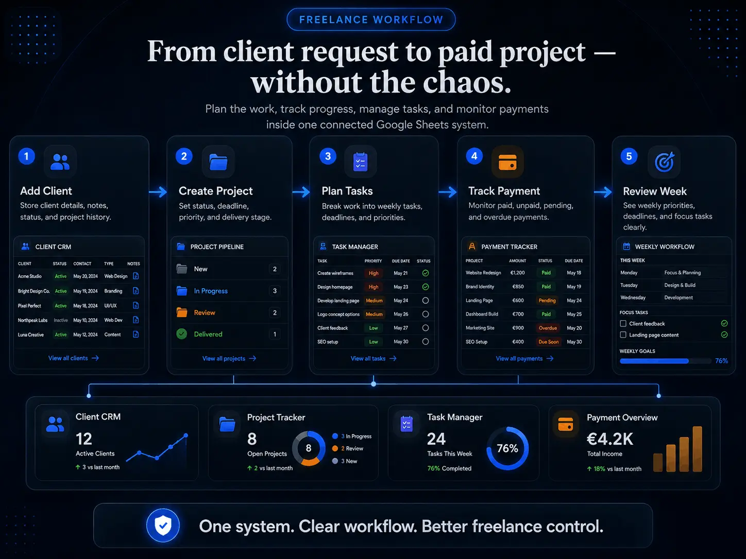
Task: Mark Logo concept options task complete
Action: pos(426,314)
